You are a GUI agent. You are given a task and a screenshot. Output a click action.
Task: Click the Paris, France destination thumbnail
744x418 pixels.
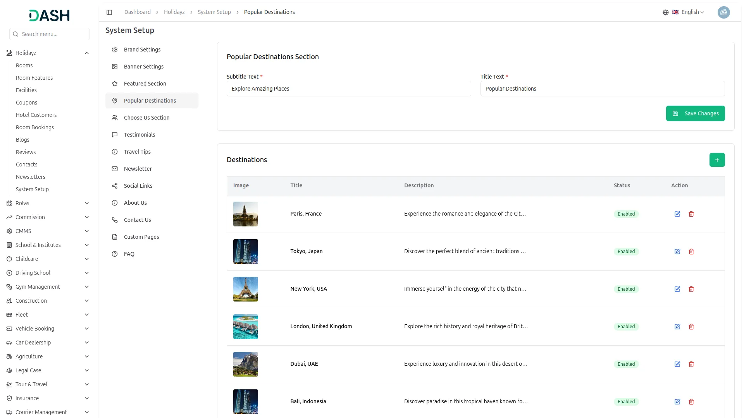pyautogui.click(x=246, y=214)
